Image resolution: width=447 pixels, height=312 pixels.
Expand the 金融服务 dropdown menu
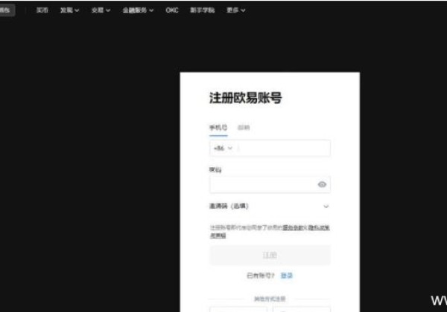[138, 10]
